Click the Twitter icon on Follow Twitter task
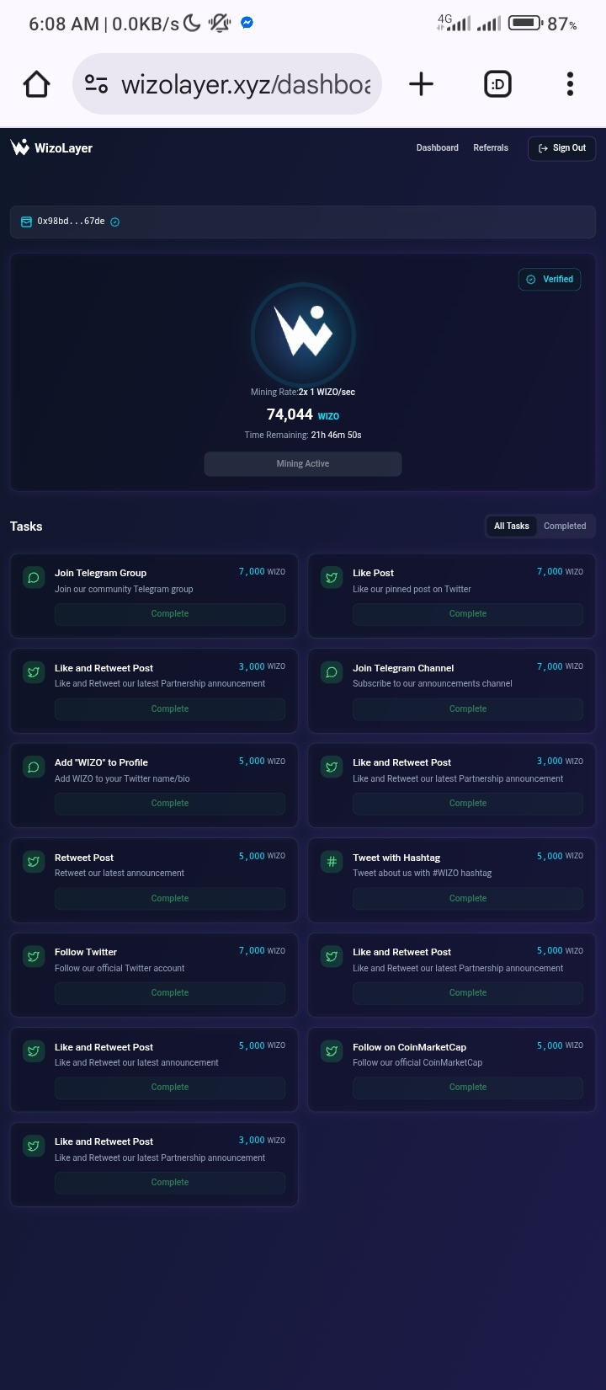The height and width of the screenshot is (1390, 606). point(34,956)
